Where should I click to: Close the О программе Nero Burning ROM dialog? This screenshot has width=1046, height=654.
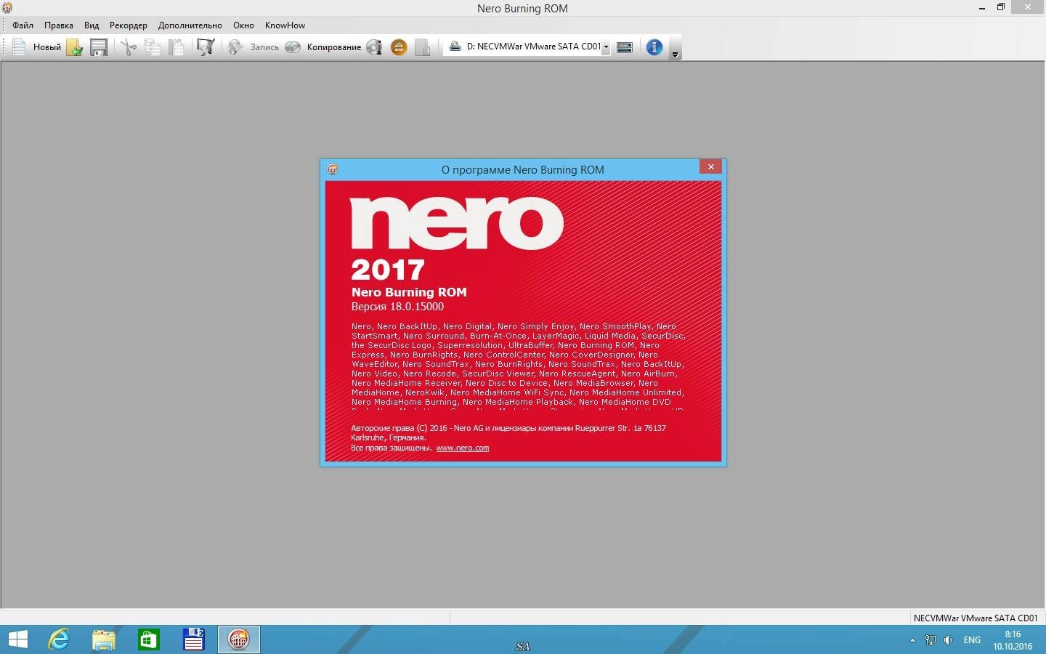click(x=711, y=166)
